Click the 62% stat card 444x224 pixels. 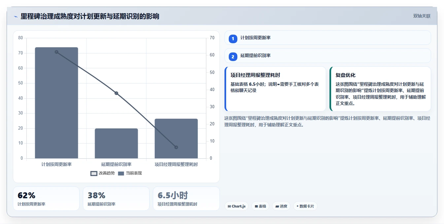(46, 199)
